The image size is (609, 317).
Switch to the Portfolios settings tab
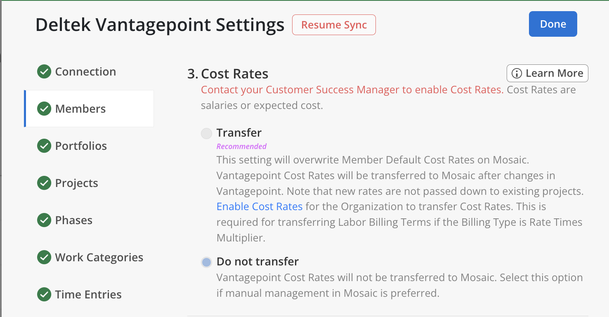[81, 146]
